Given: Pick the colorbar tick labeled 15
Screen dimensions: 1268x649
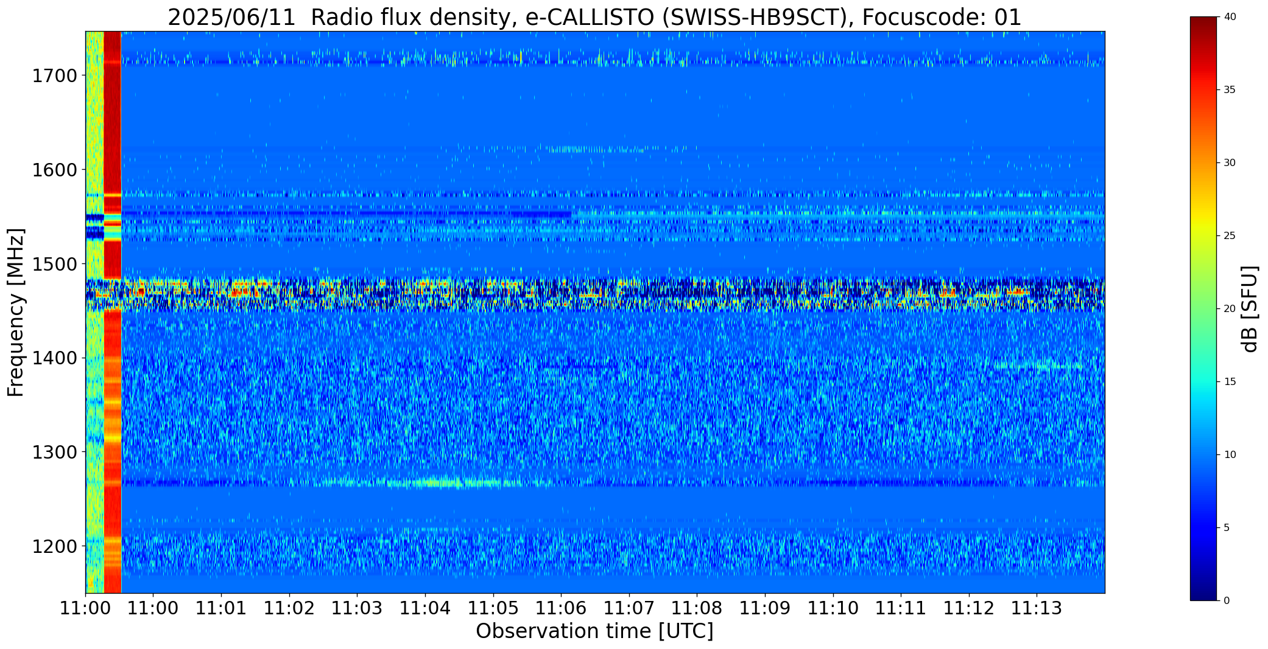Looking at the screenshot, I should pos(1230,382).
